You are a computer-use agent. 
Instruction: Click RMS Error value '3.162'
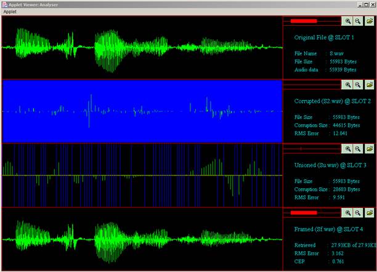[338, 254]
